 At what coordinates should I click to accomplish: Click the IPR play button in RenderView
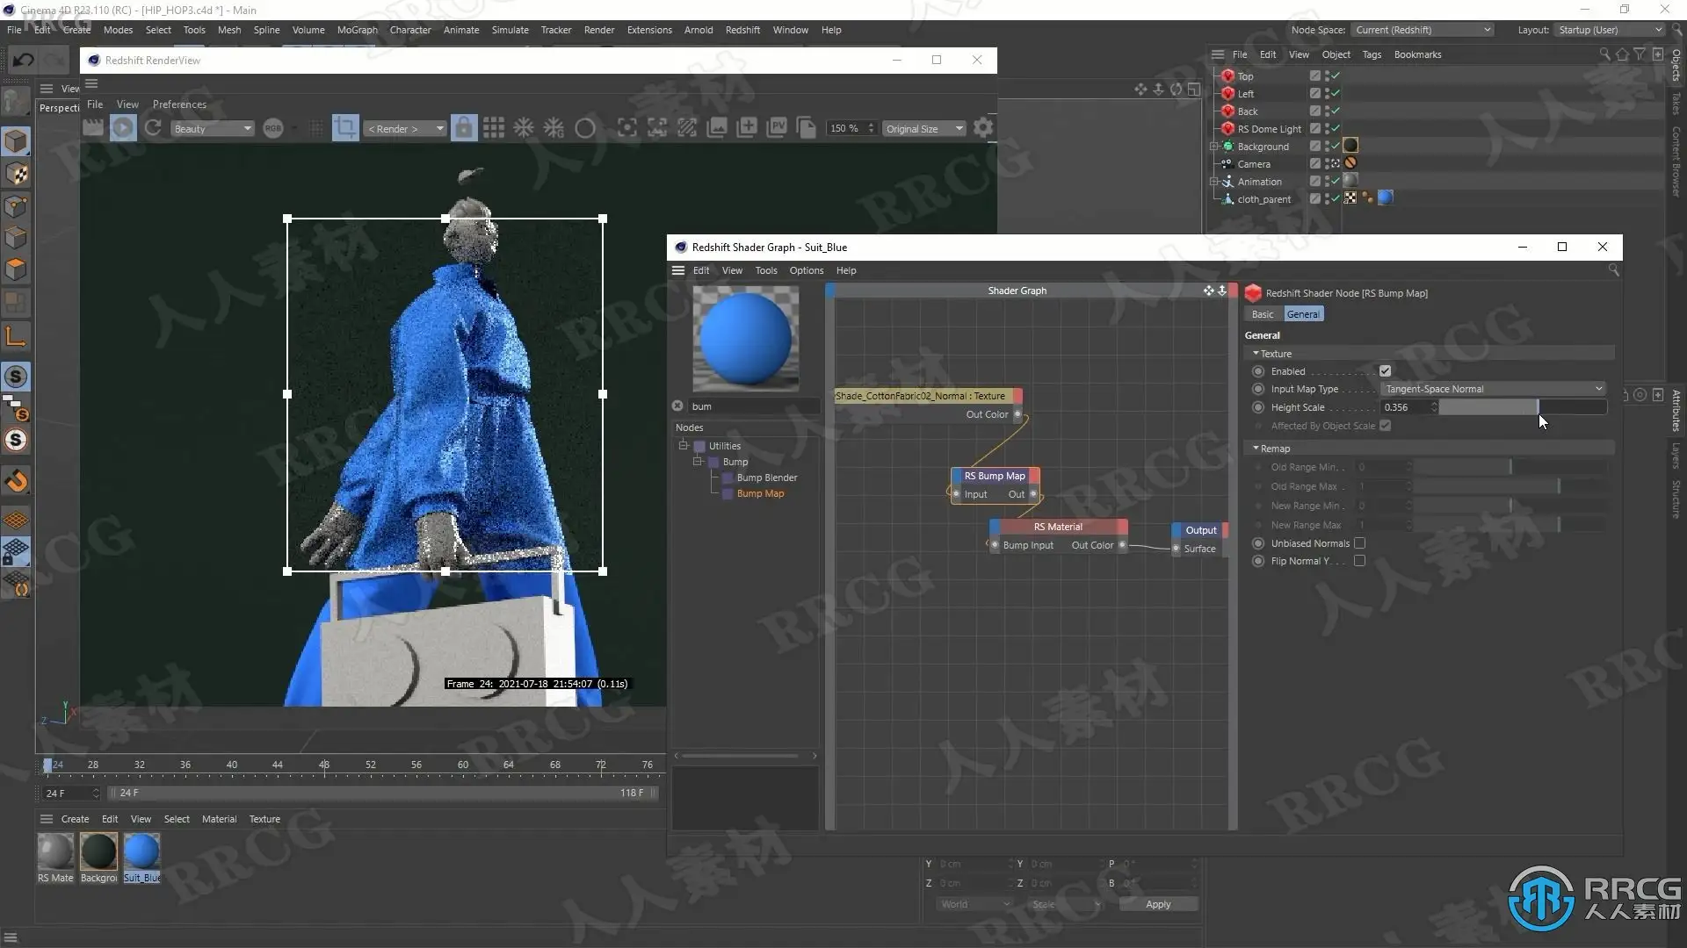[x=123, y=128]
